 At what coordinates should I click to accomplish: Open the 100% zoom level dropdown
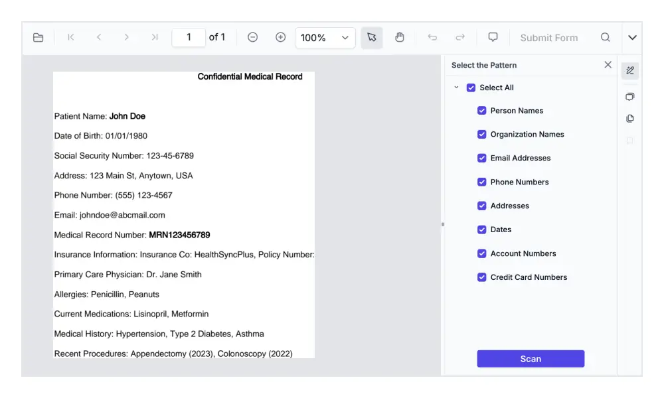pos(325,38)
